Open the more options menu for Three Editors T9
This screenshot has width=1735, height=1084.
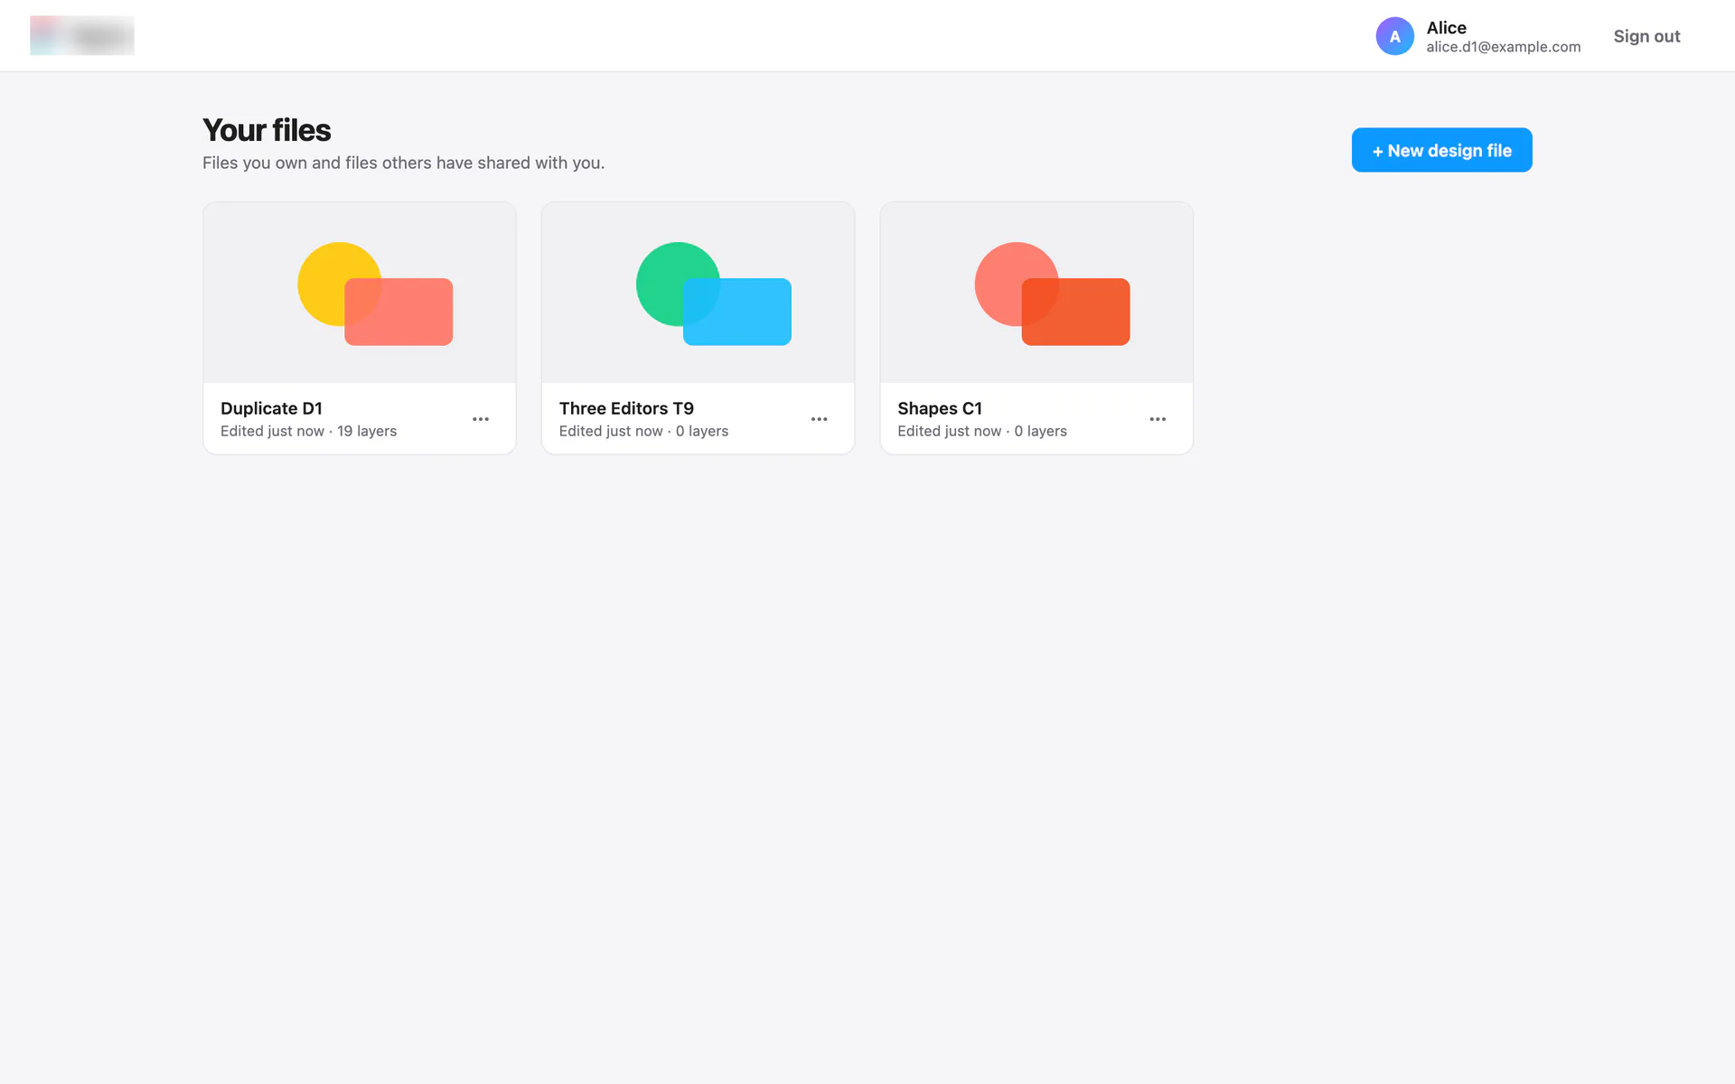click(819, 419)
